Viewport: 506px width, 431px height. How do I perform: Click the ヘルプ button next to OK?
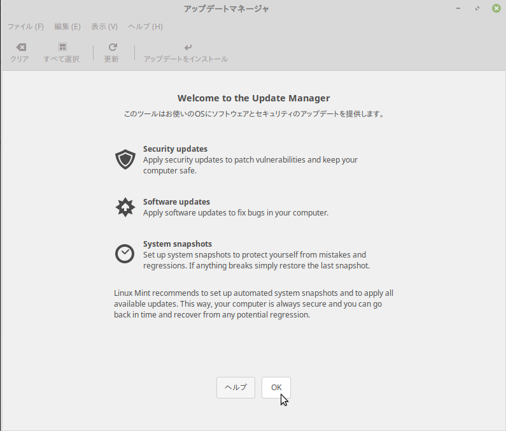(236, 388)
